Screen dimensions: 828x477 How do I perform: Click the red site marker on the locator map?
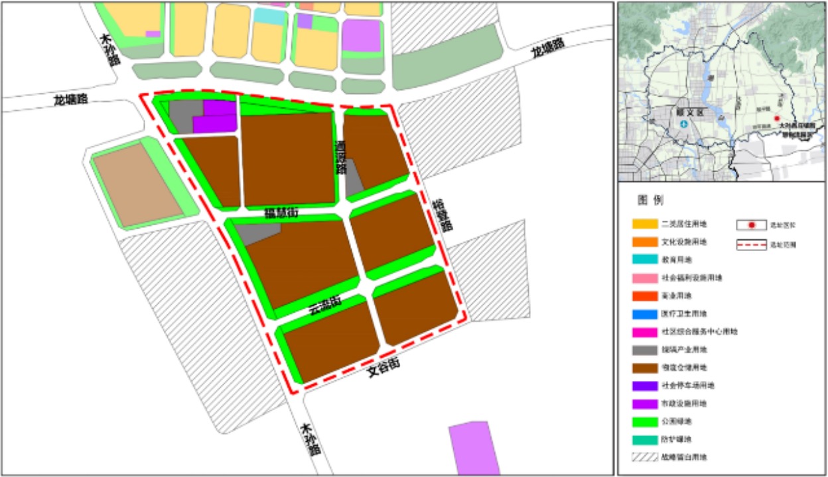[x=777, y=118]
